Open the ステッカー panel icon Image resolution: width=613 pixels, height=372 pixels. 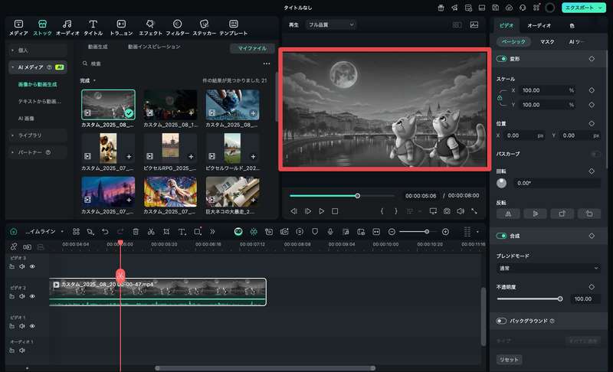coord(204,28)
